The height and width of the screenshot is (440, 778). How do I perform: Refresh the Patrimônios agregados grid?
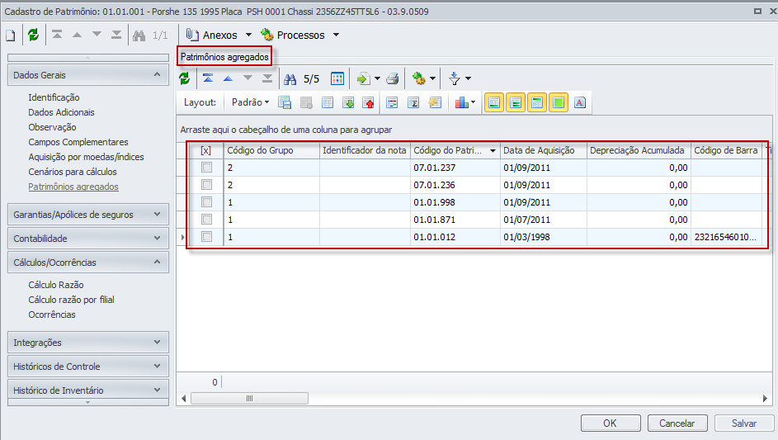click(185, 78)
